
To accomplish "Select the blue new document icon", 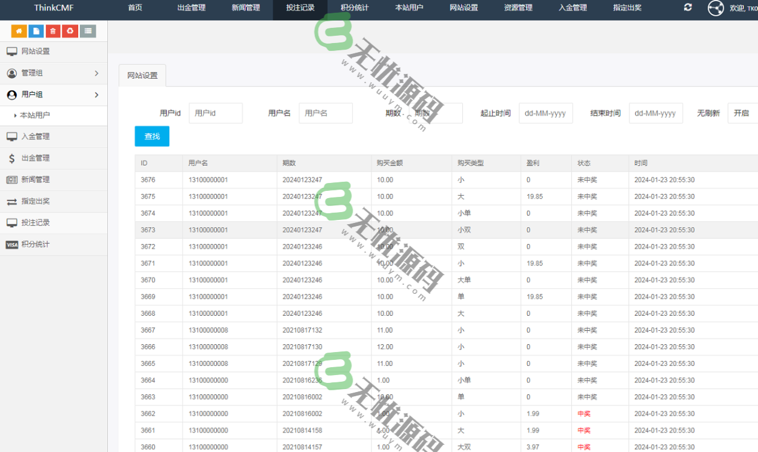I will tap(35, 30).
